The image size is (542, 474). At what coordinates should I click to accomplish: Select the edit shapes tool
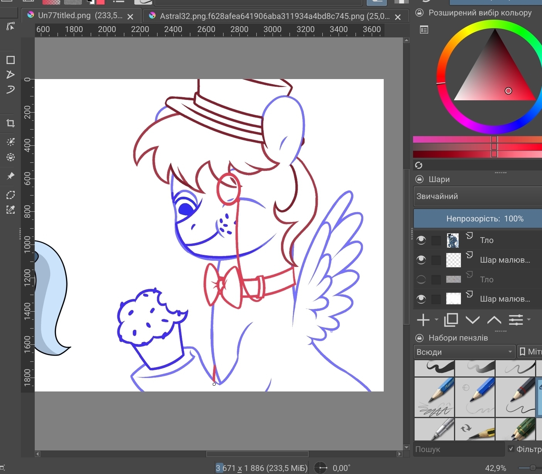(x=10, y=26)
